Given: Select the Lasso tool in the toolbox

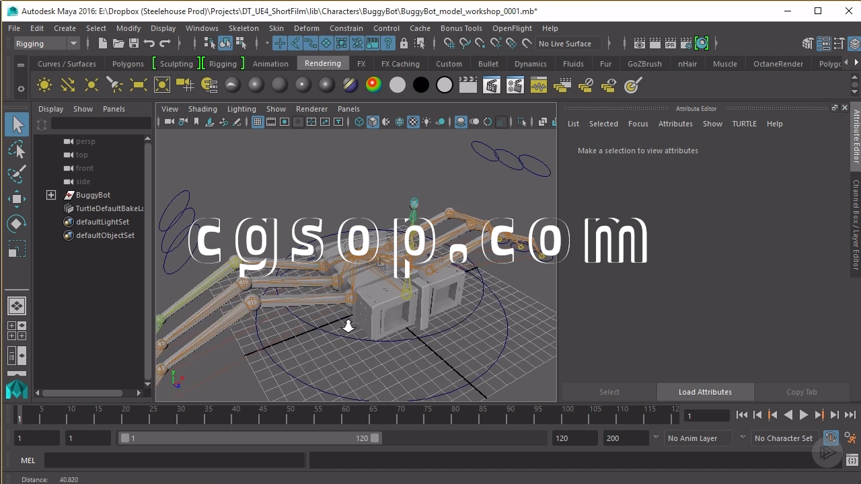Looking at the screenshot, I should [17, 149].
